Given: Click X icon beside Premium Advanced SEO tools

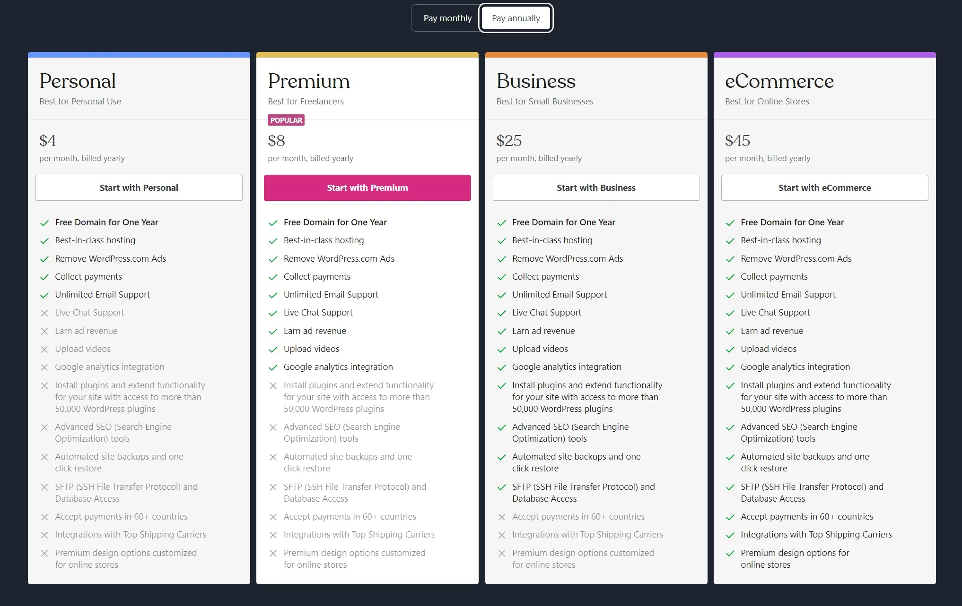Looking at the screenshot, I should pos(273,427).
